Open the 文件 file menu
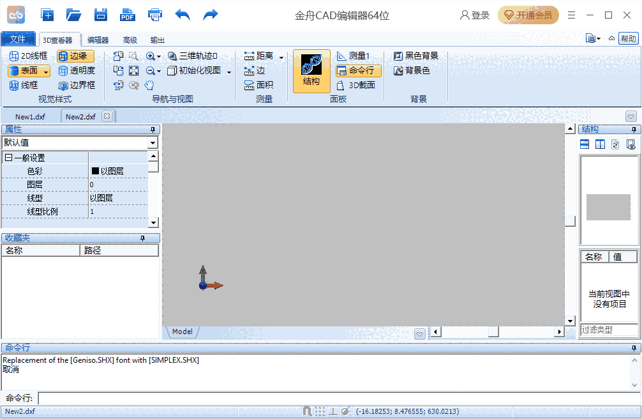Viewport: 642px width, 419px height. (18, 39)
